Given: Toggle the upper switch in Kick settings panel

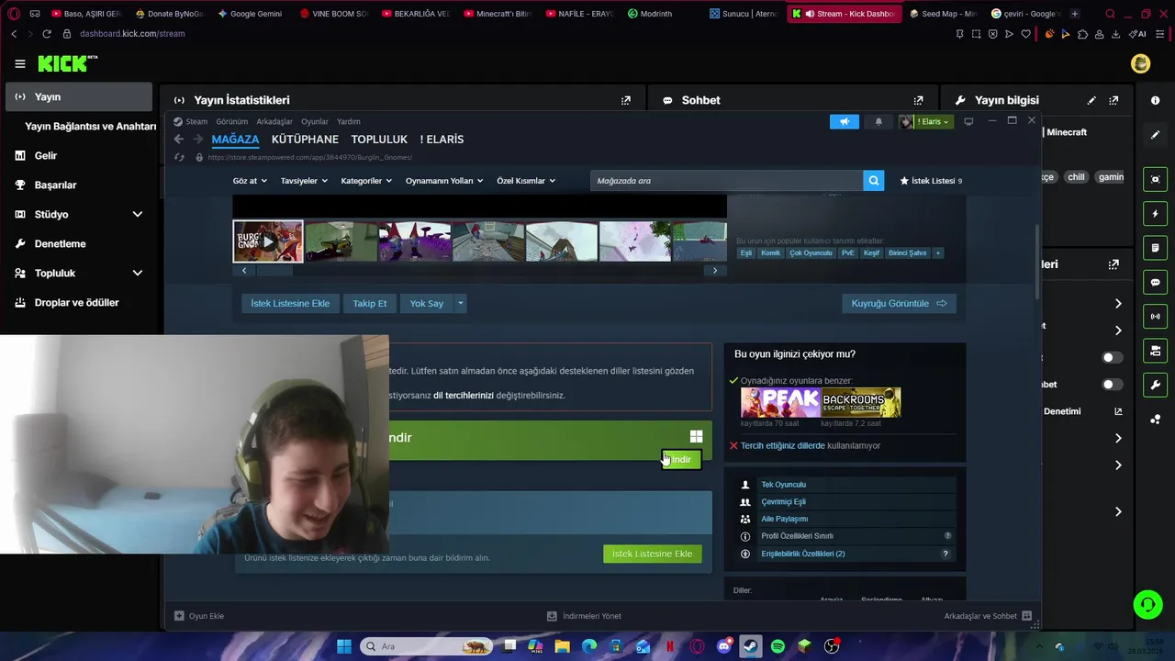Looking at the screenshot, I should coord(1111,357).
